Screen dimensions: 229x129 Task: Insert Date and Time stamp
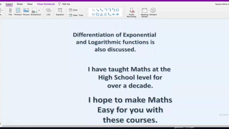click(76, 15)
